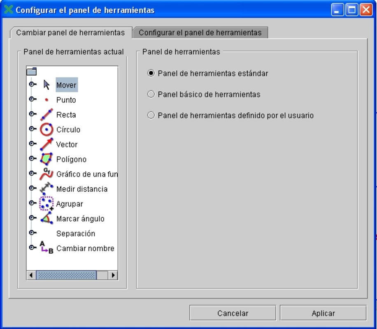Viewport: 377px width, 329px height.
Task: Click the GeoGebra icon in title bar
Action: pos(9,9)
